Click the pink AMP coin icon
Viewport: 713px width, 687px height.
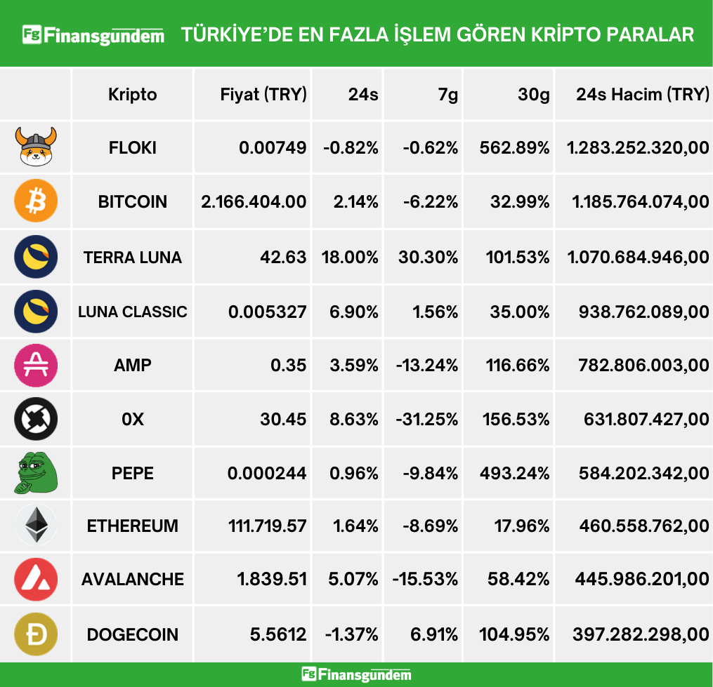tap(36, 365)
